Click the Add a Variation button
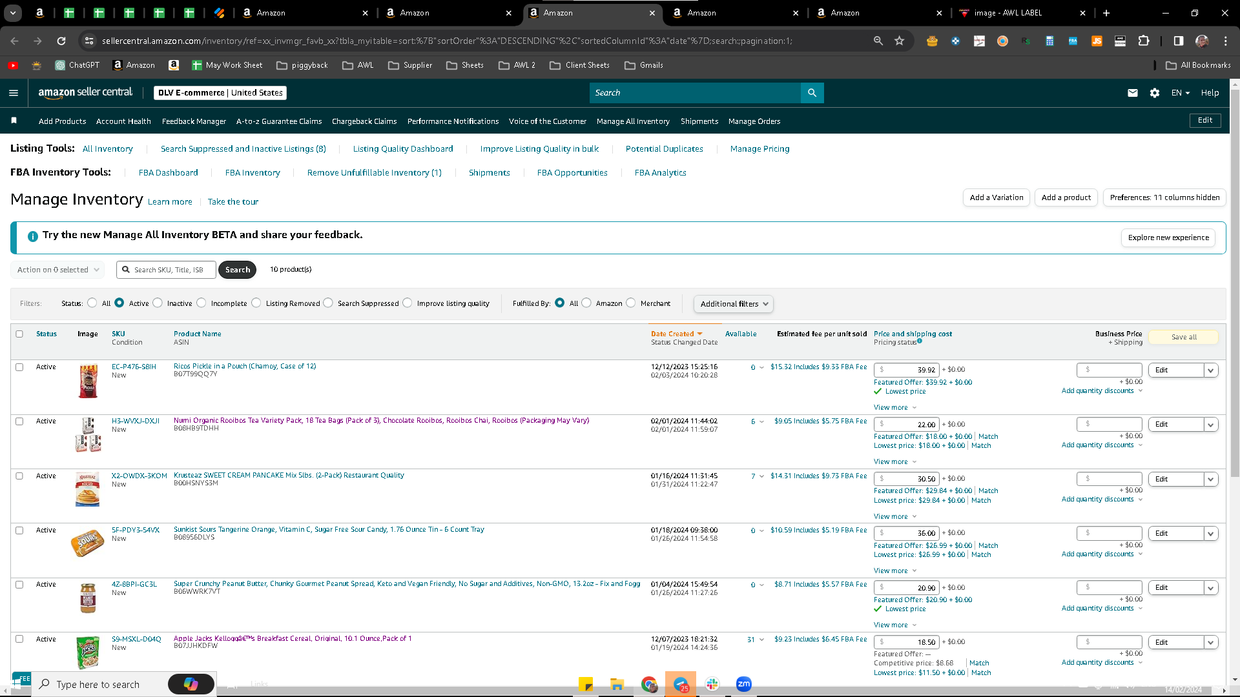The width and height of the screenshot is (1240, 697). [x=997, y=197]
